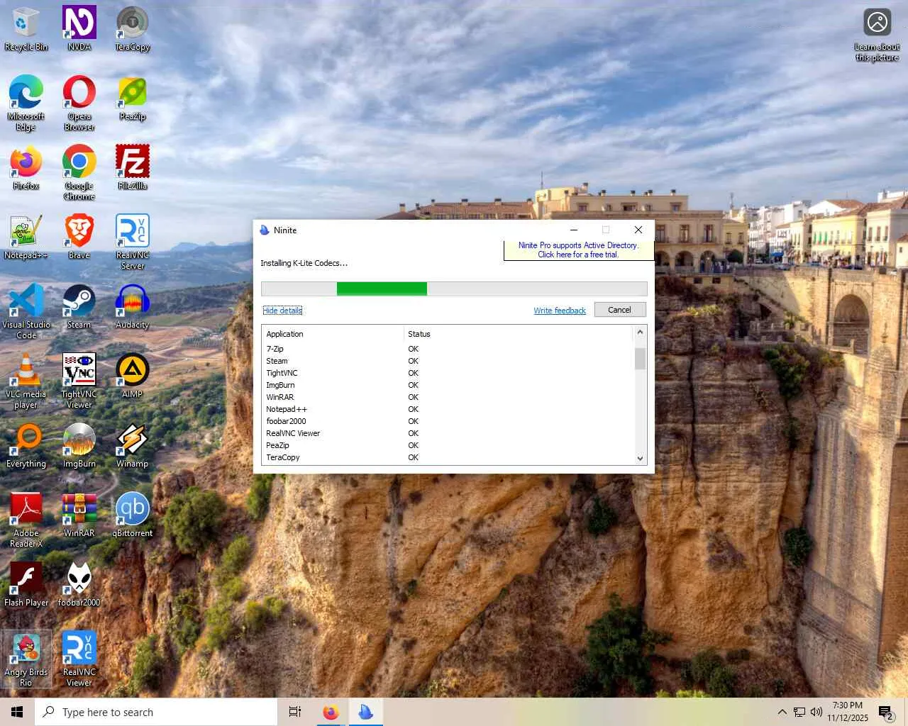
Task: Click the Application column header
Action: [x=333, y=334]
